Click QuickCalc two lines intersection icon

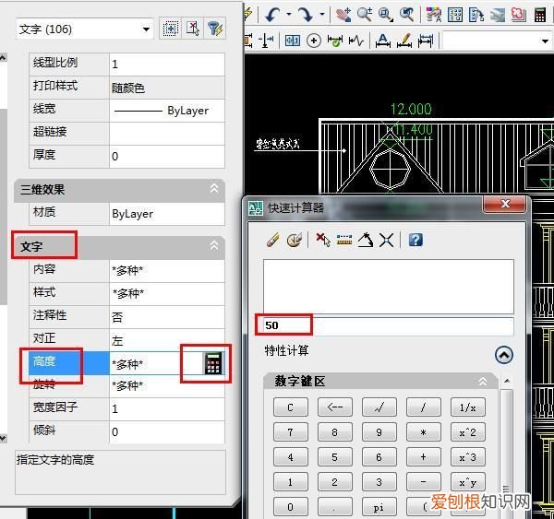(387, 241)
